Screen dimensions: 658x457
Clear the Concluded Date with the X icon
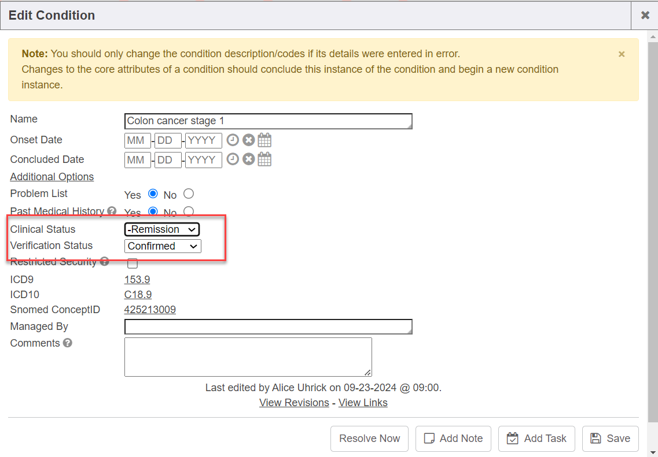click(x=248, y=159)
